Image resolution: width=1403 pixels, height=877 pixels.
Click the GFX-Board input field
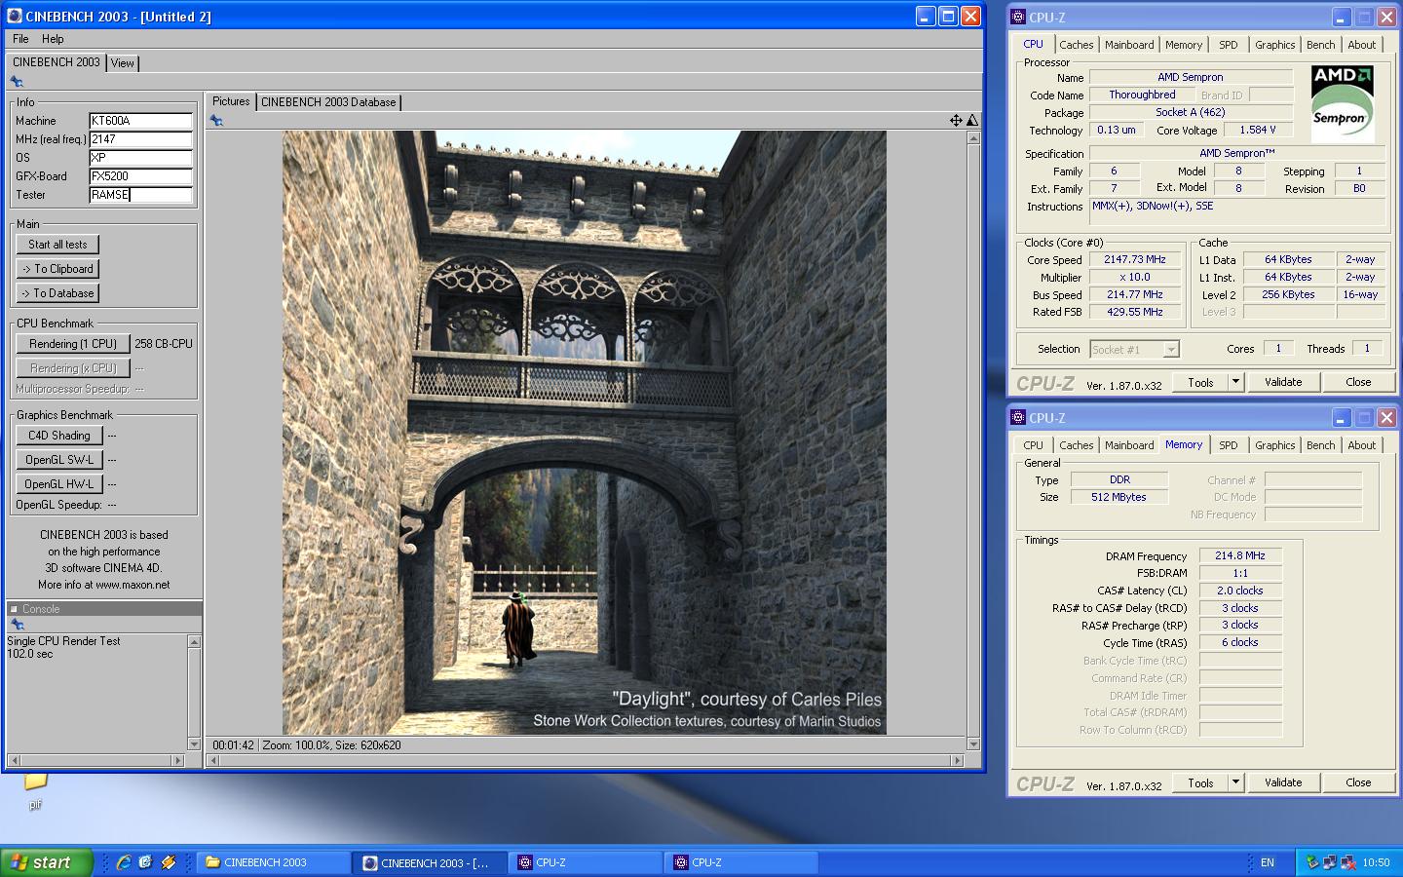[140, 176]
